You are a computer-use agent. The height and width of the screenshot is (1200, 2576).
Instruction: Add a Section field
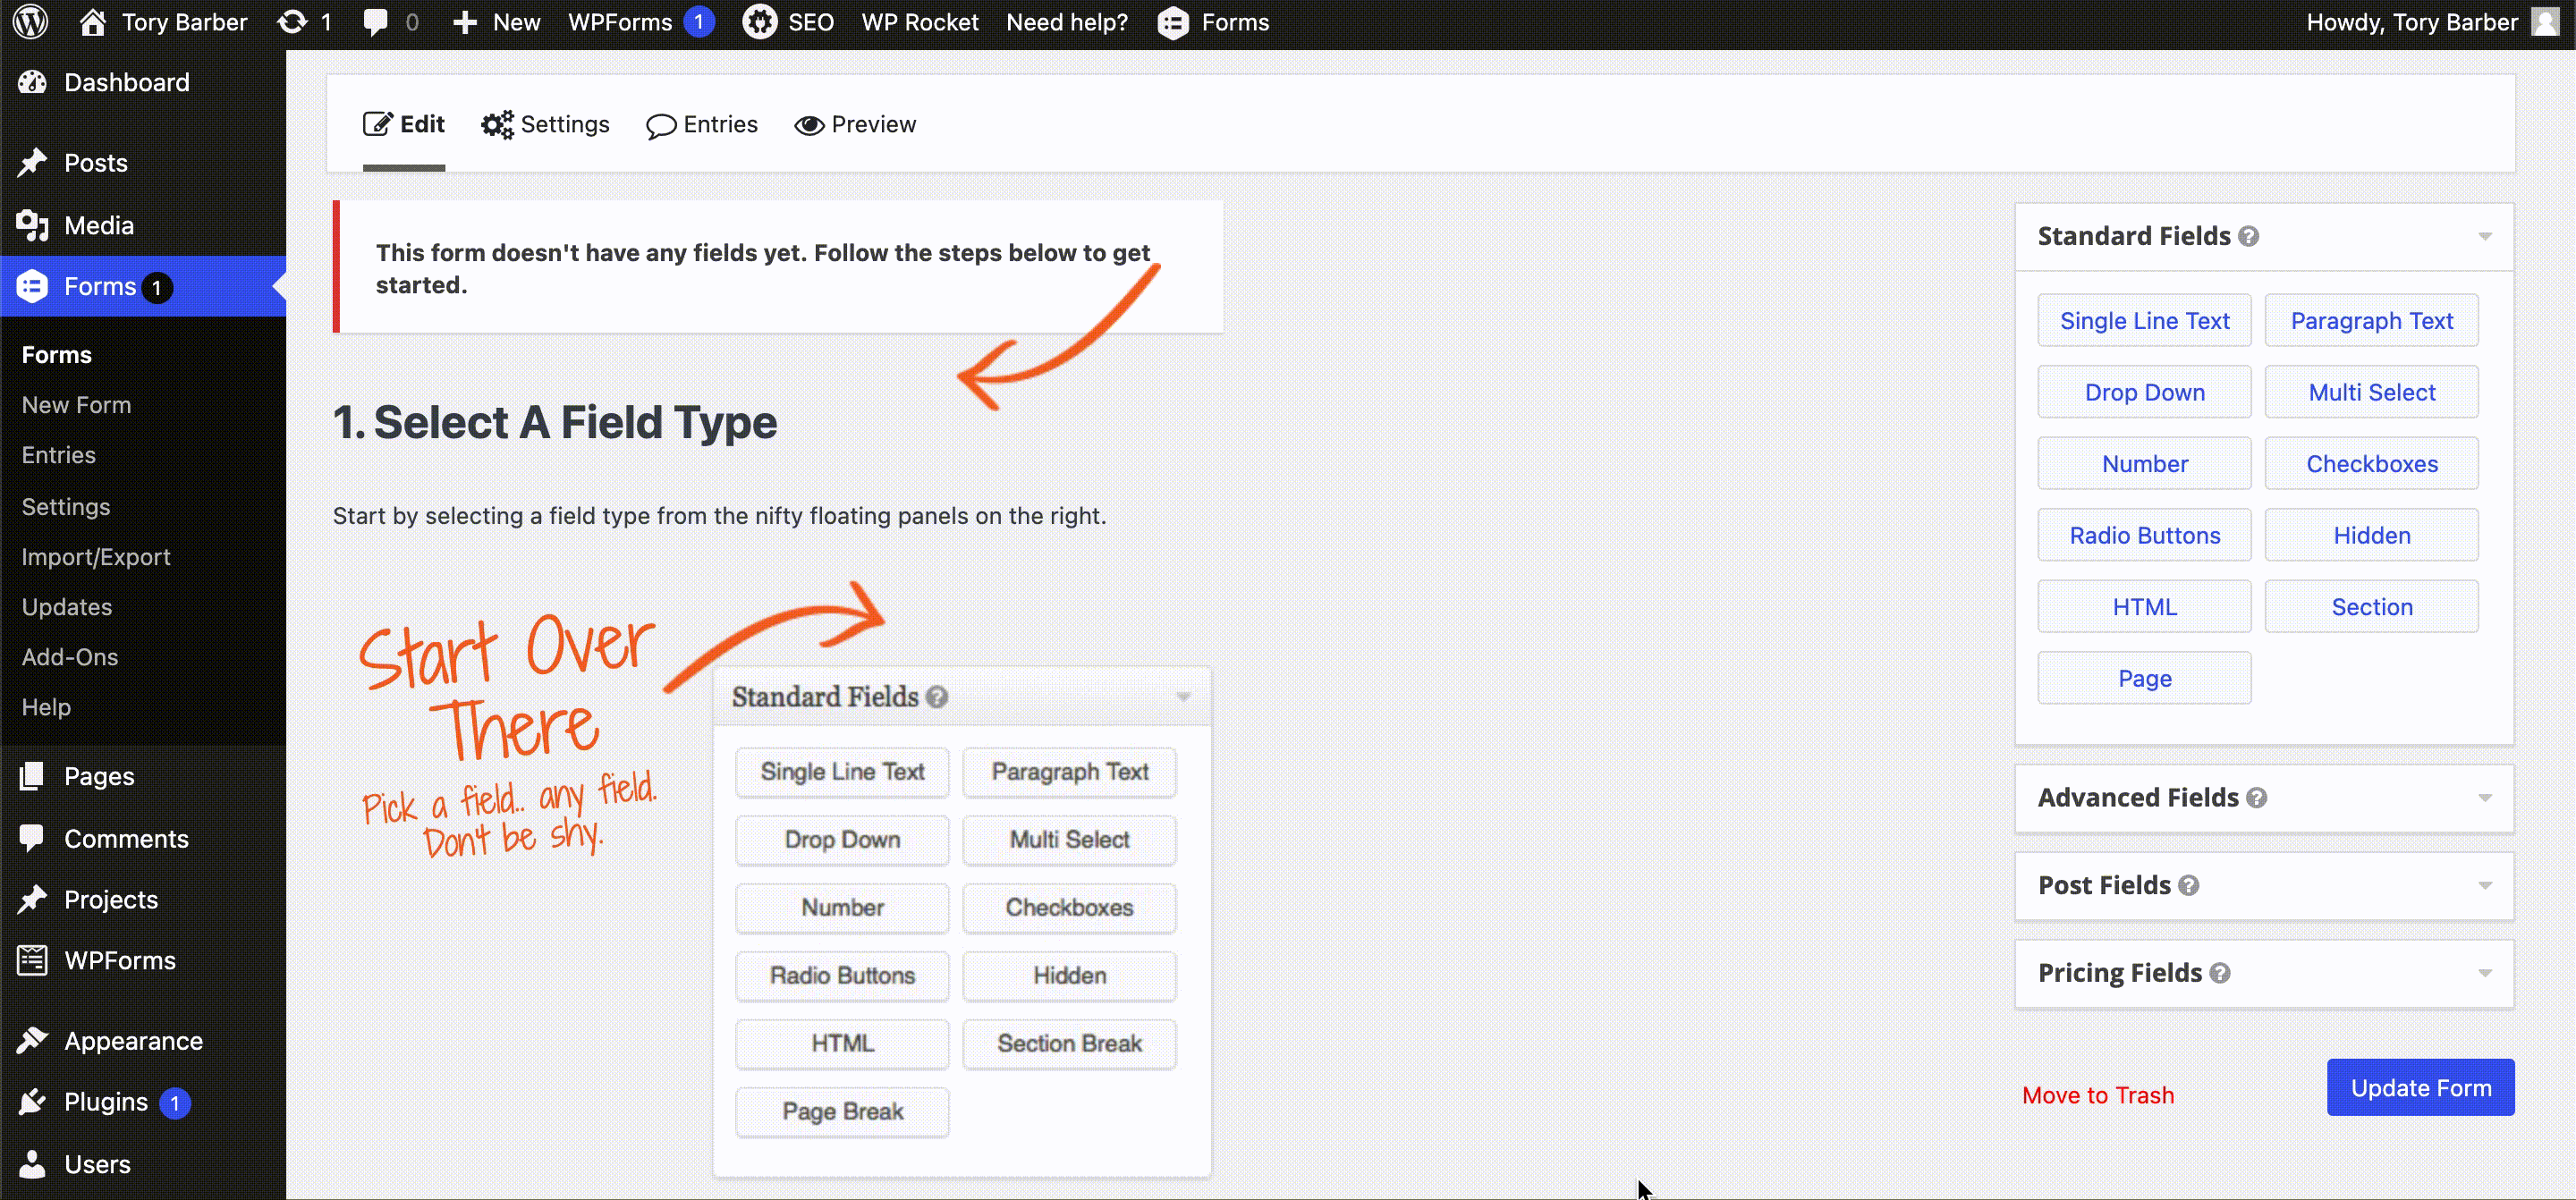point(2371,606)
